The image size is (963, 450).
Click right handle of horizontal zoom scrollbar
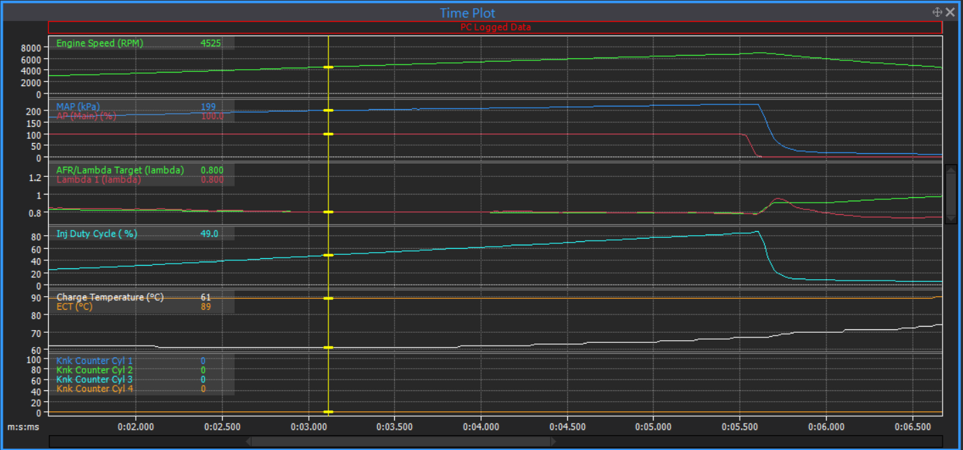(553, 441)
